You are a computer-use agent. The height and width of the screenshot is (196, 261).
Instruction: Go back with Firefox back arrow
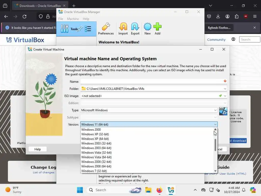[6, 17]
